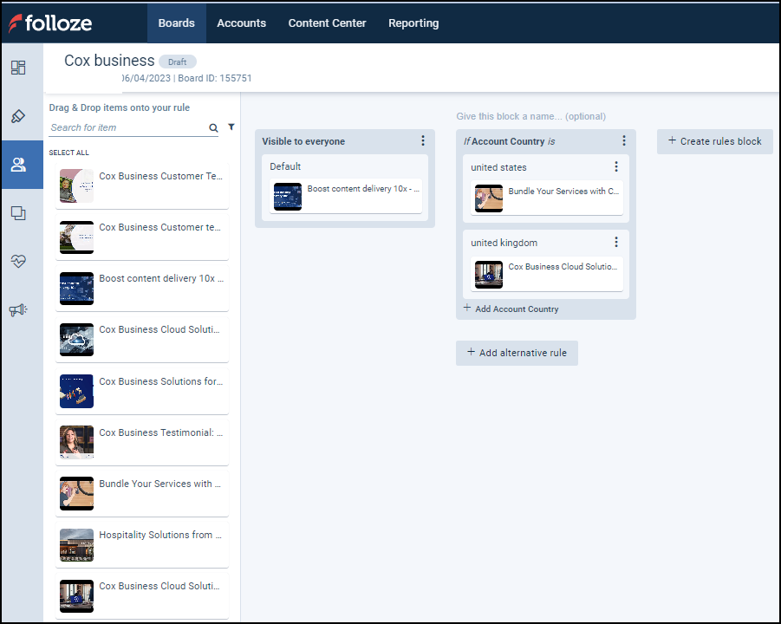Open the united kingdom rule options menu
Viewport: 781px width, 624px height.
tap(616, 242)
